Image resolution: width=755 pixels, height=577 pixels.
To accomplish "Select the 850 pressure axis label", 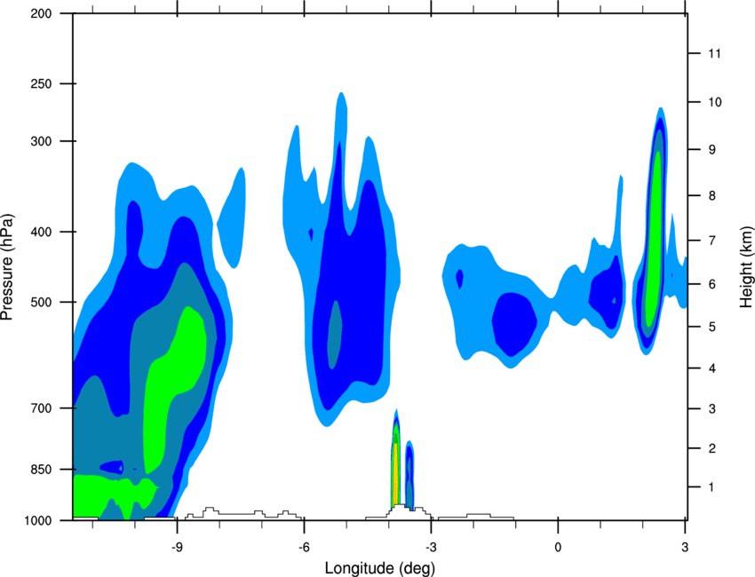I will point(41,470).
